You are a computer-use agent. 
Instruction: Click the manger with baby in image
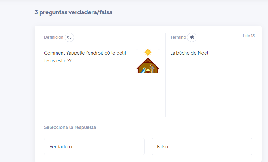tap(148, 70)
